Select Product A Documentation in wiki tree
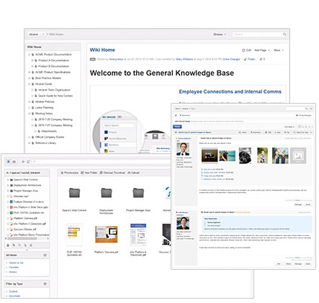Image resolution: width=319 pixels, height=303 pixels. coord(53,60)
